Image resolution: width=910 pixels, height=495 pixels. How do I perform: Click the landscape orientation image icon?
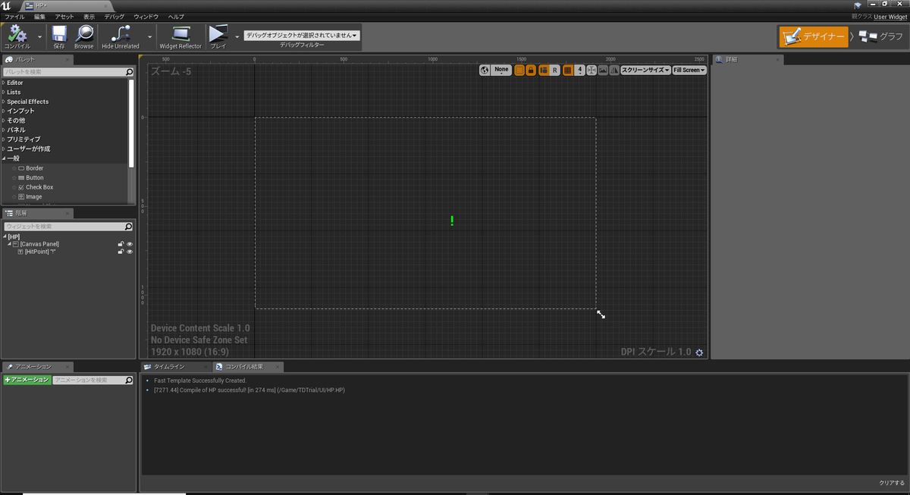tap(603, 70)
